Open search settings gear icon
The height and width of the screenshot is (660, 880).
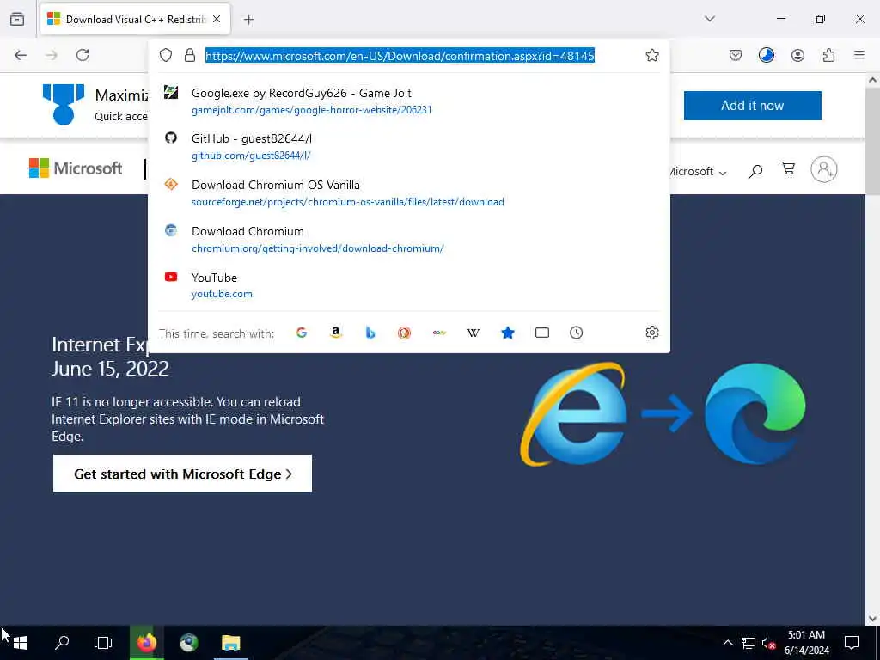pos(651,333)
